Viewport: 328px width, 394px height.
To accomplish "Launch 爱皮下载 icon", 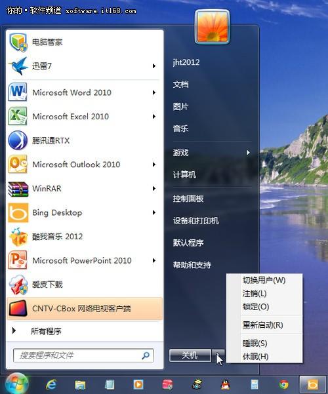I will 18,285.
